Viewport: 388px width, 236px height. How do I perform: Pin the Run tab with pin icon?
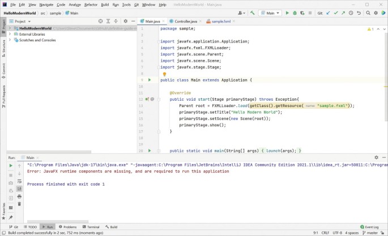pos(11,217)
